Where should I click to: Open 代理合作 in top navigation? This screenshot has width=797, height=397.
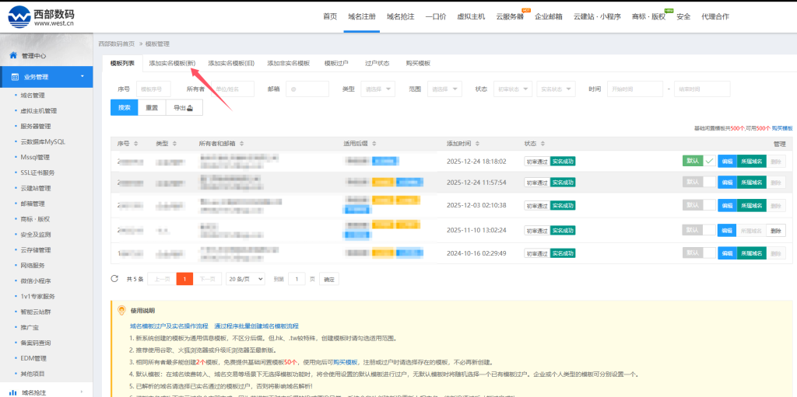pos(715,16)
